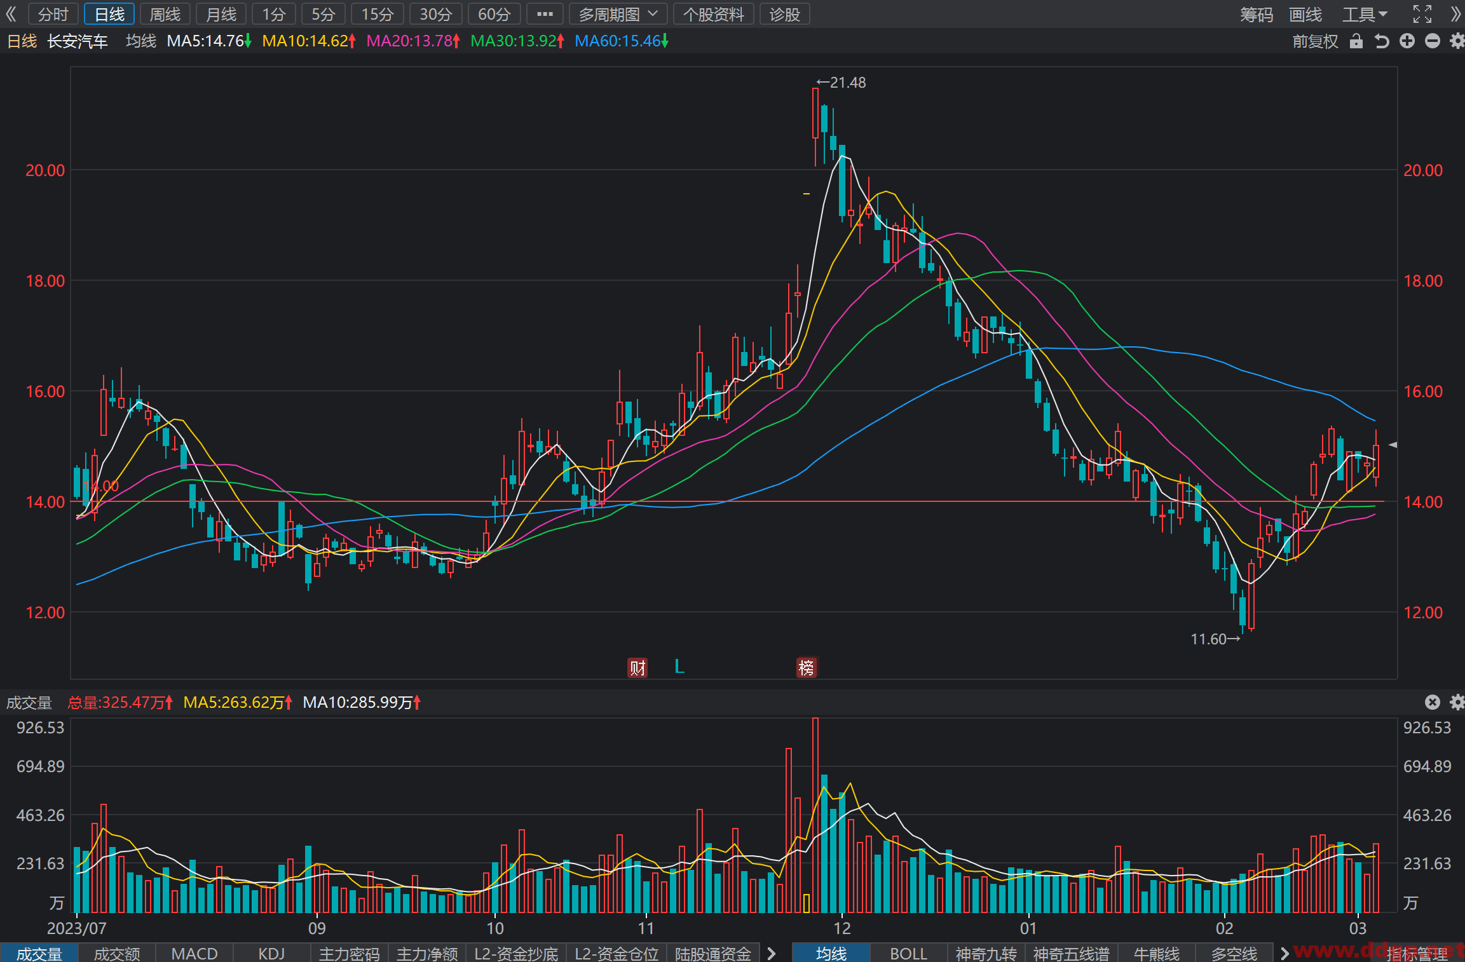
Task: Click the 诊股 diagnosis button
Action: (784, 14)
